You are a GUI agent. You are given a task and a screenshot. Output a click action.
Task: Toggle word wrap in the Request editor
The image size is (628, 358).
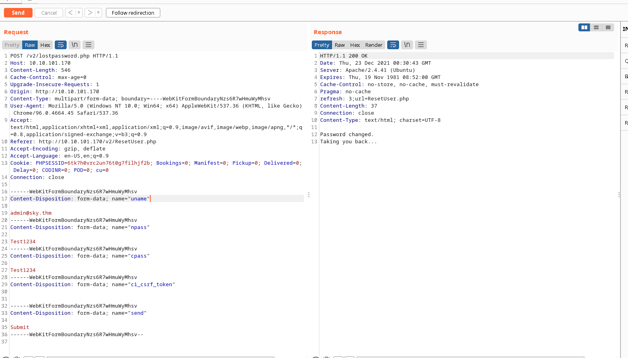pyautogui.click(x=61, y=45)
